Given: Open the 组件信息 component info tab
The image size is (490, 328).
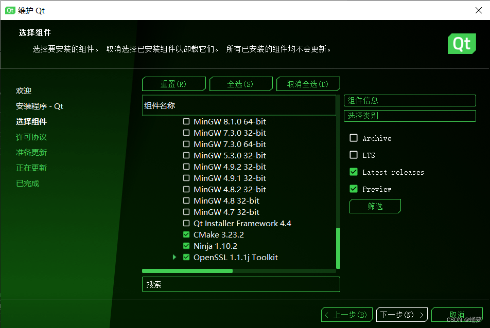Looking at the screenshot, I should (410, 100).
